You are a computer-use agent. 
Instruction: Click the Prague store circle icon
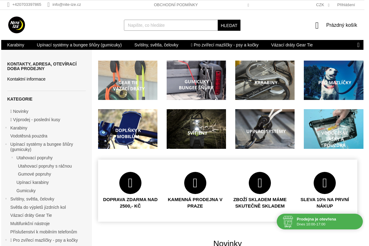195,183
